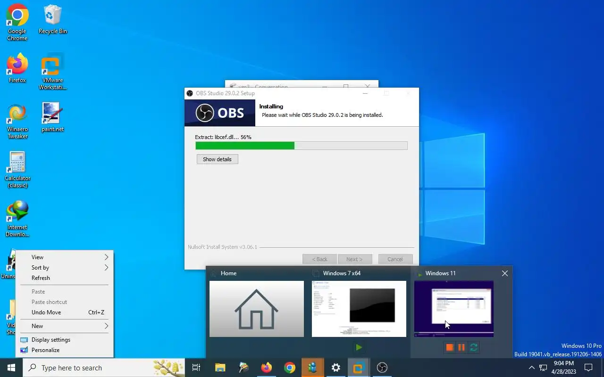604x377 pixels.
Task: Click the Chrome taskbar icon
Action: (290, 368)
